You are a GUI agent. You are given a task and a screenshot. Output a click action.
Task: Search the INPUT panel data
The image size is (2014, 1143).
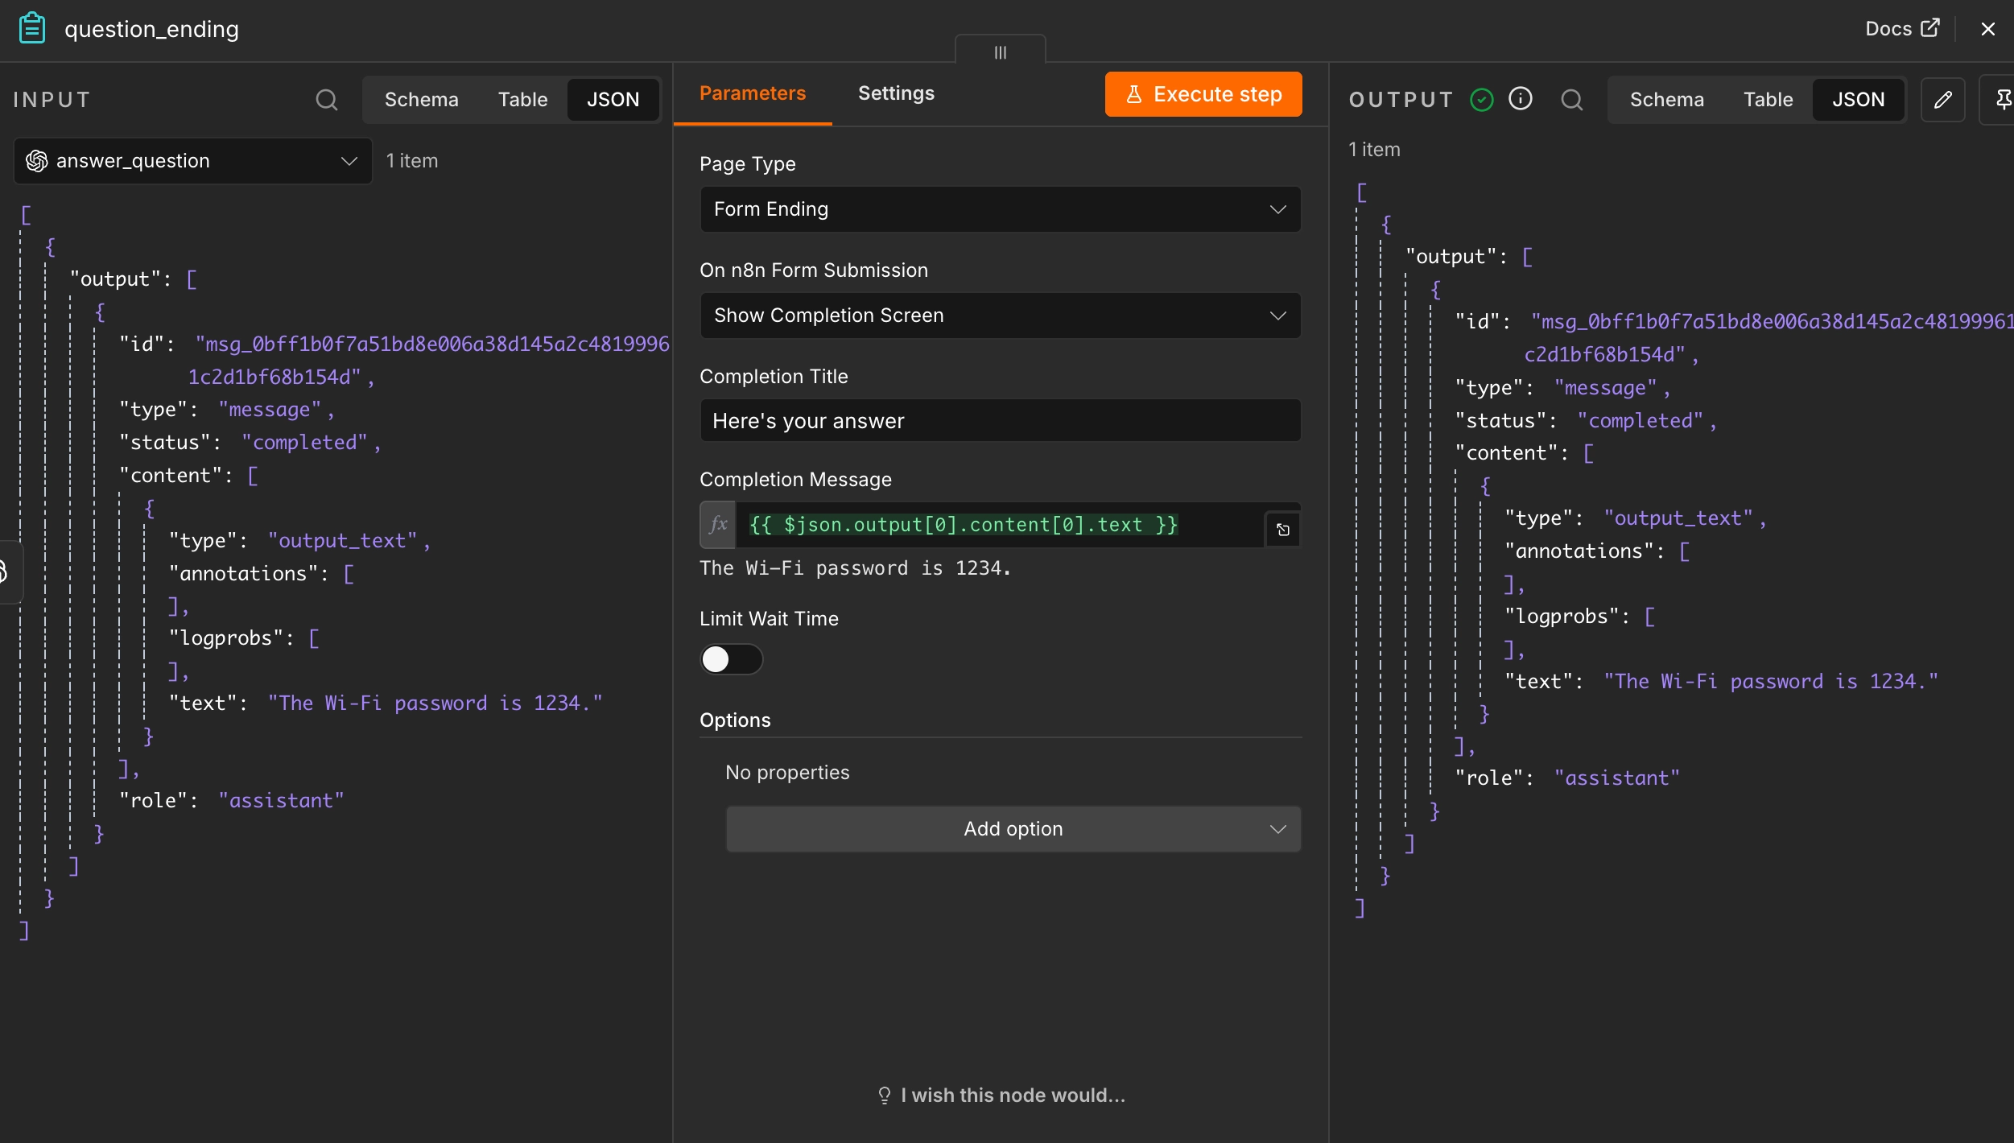point(326,100)
